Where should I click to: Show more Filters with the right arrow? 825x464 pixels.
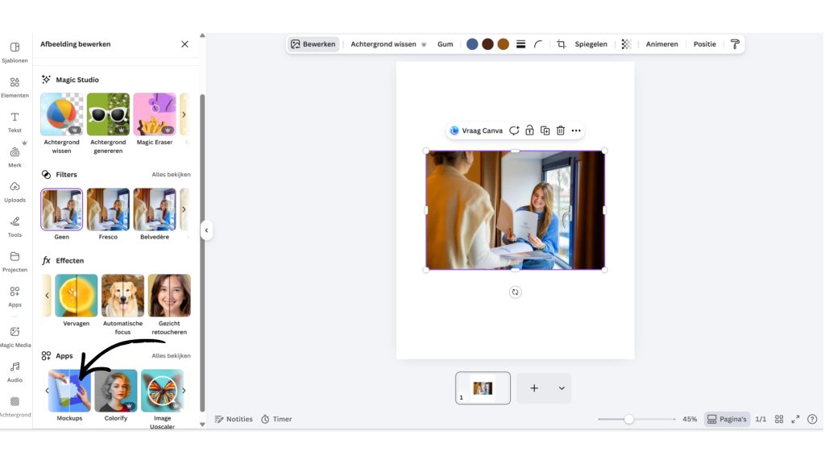pyautogui.click(x=184, y=209)
